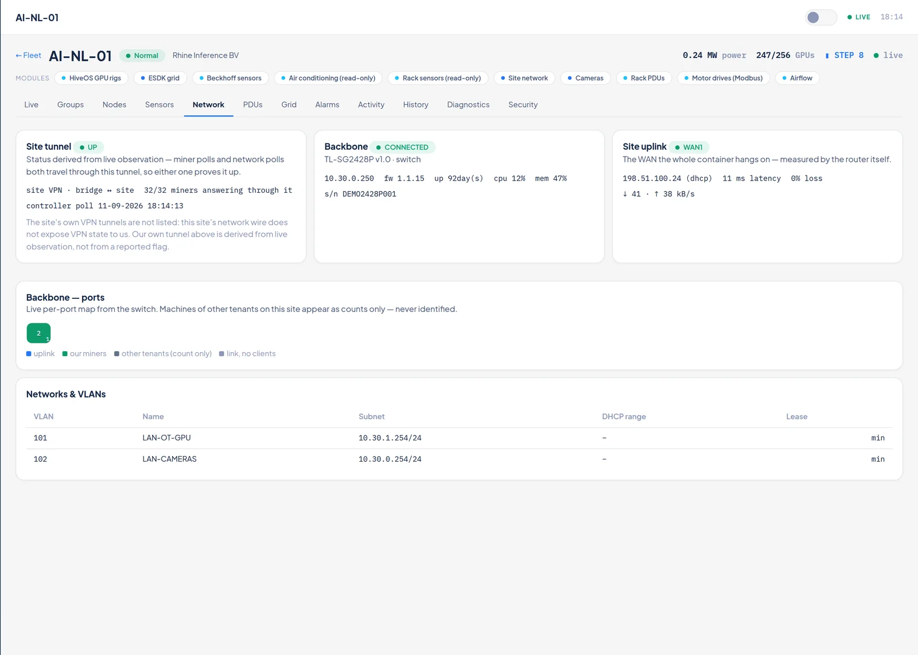The width and height of the screenshot is (918, 655).
Task: Open the Diagnostics tab
Action: tap(468, 104)
